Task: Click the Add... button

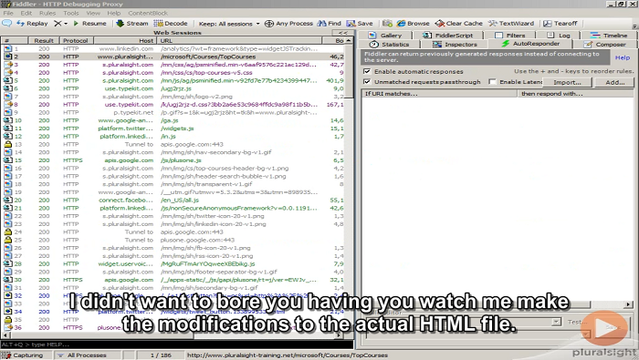Action: click(x=614, y=82)
